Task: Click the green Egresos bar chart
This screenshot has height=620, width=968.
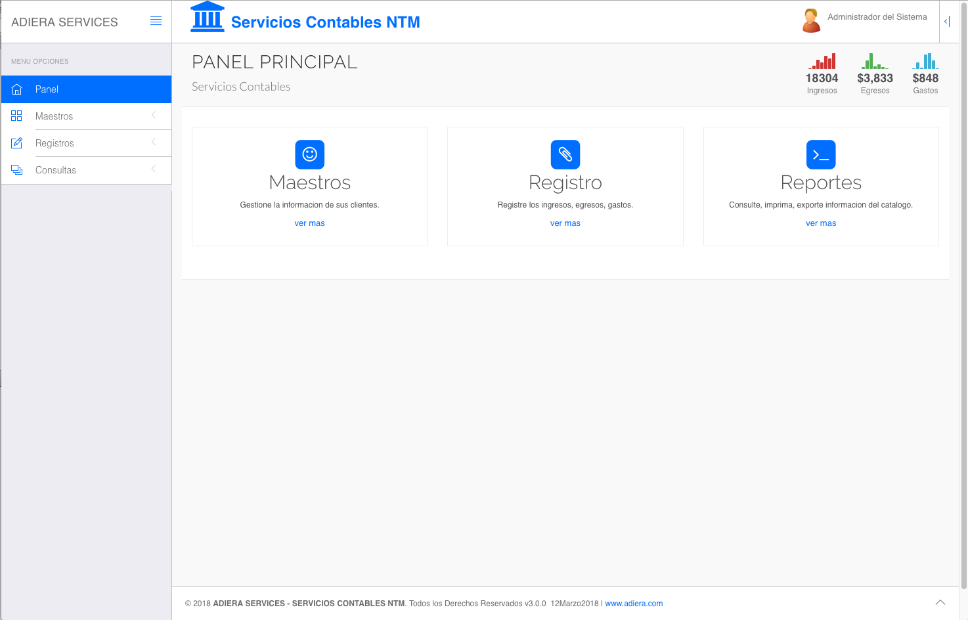Action: pos(875,62)
